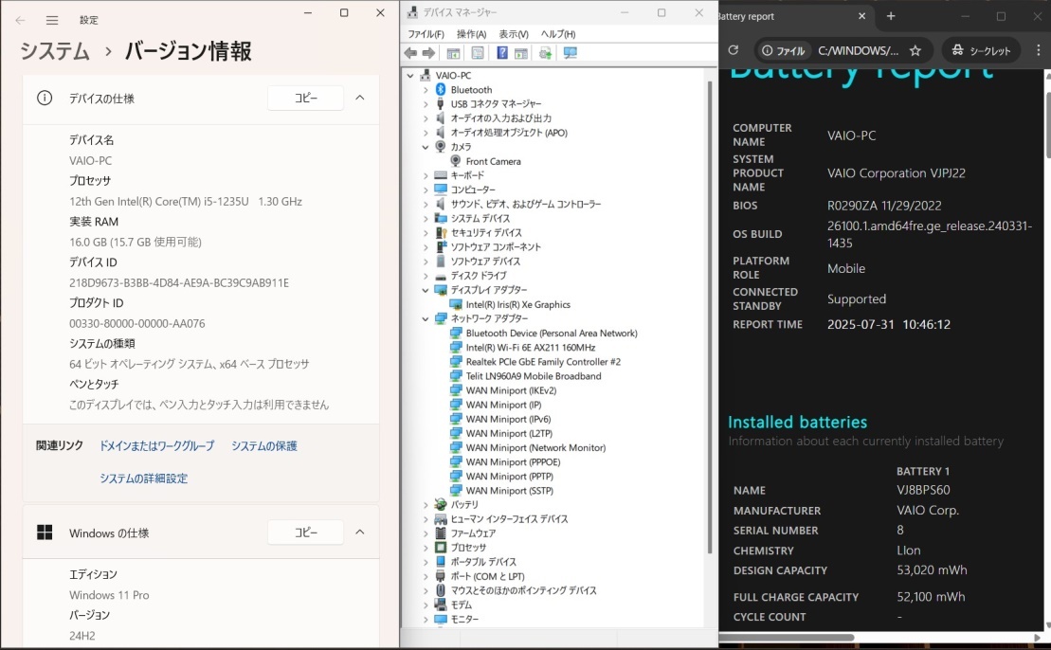Select the Battery report browser tab

[794, 17]
